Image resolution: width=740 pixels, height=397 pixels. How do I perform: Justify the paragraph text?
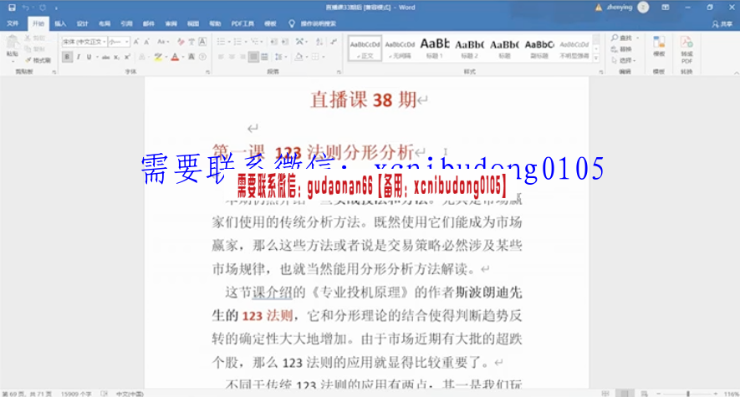(253, 57)
